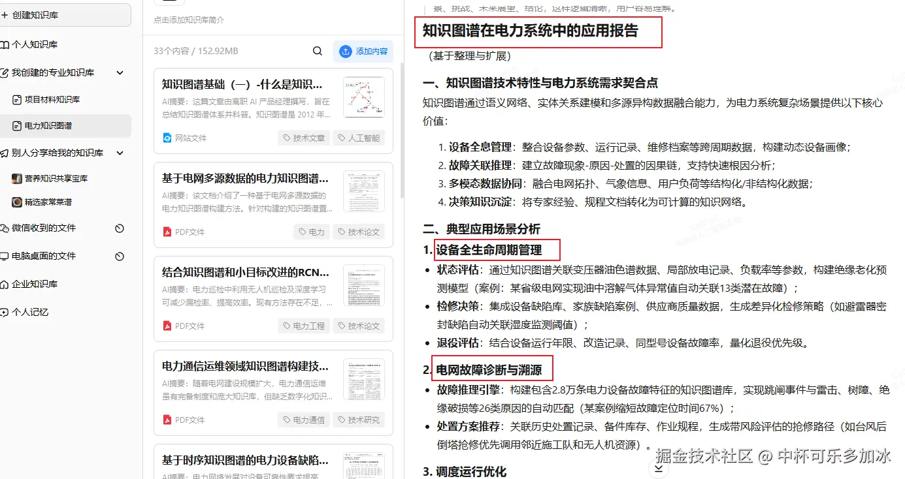This screenshot has width=905, height=479.
Task: Click the circular icon beside 电脑桌面的文件
Action: (120, 256)
